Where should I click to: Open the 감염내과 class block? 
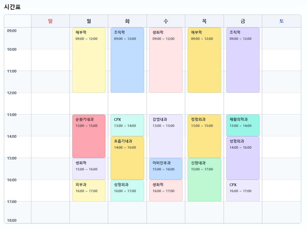pyautogui.click(x=166, y=136)
